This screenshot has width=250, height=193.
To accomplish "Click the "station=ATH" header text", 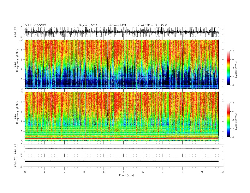I will tap(117, 25).
